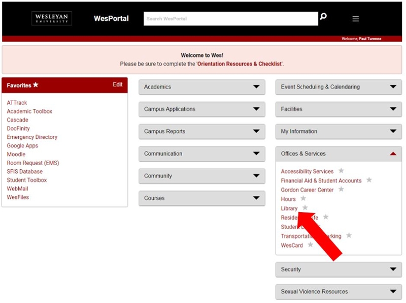Open the Orientation Resources & Checklist link

click(x=240, y=64)
